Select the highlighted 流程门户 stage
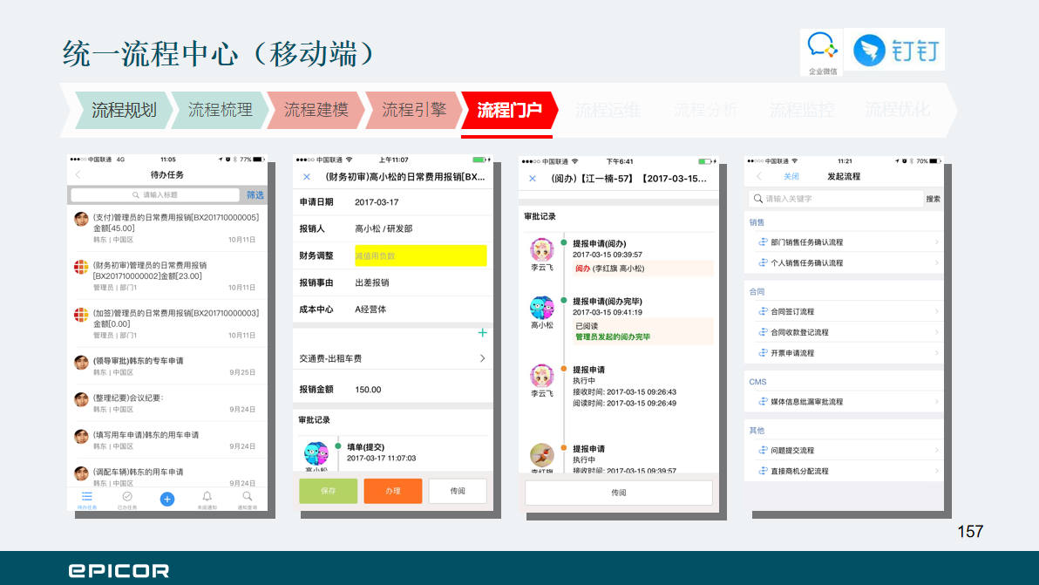The width and height of the screenshot is (1039, 585). pos(510,110)
